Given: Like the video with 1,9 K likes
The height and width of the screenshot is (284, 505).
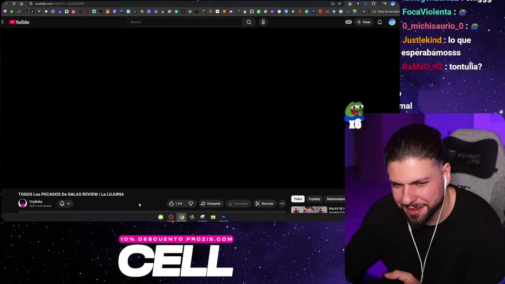Looking at the screenshot, I should (176, 204).
